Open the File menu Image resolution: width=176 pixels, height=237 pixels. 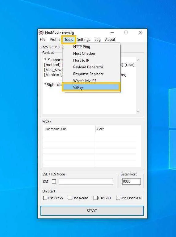43,40
